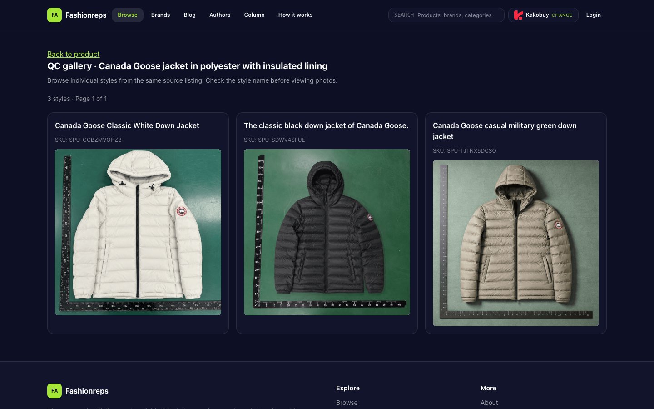This screenshot has height=409, width=654.
Task: Click footer Browse link under Explore
Action: click(x=347, y=403)
